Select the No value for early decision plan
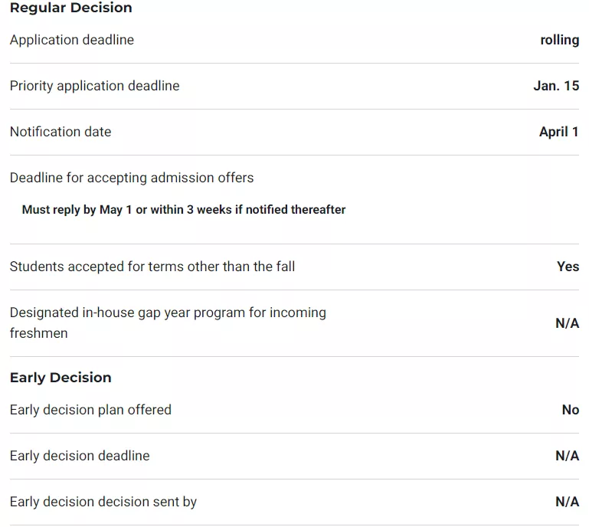589x527 pixels. pos(570,410)
